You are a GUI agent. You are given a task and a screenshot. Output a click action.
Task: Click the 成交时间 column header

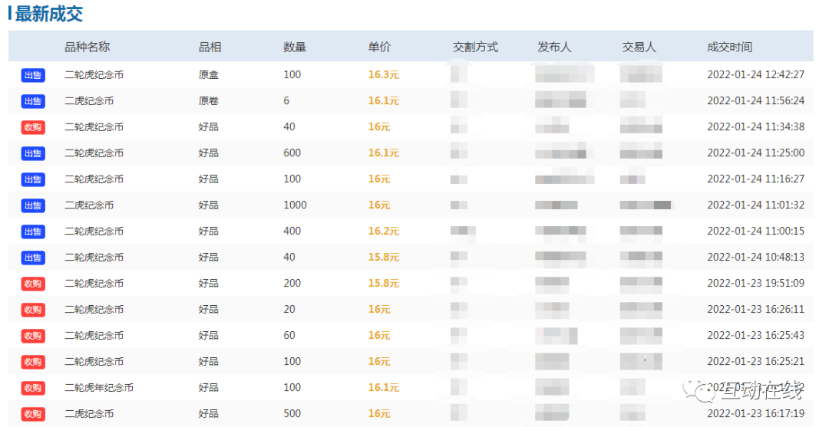click(730, 47)
